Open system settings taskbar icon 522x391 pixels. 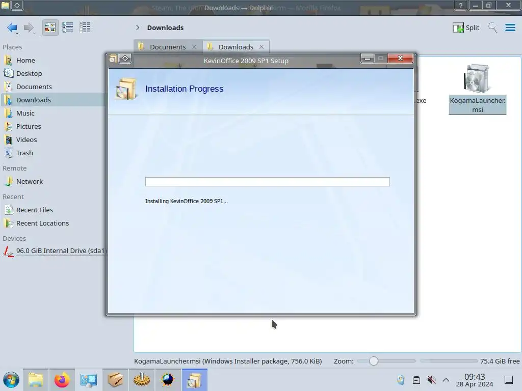click(88, 380)
